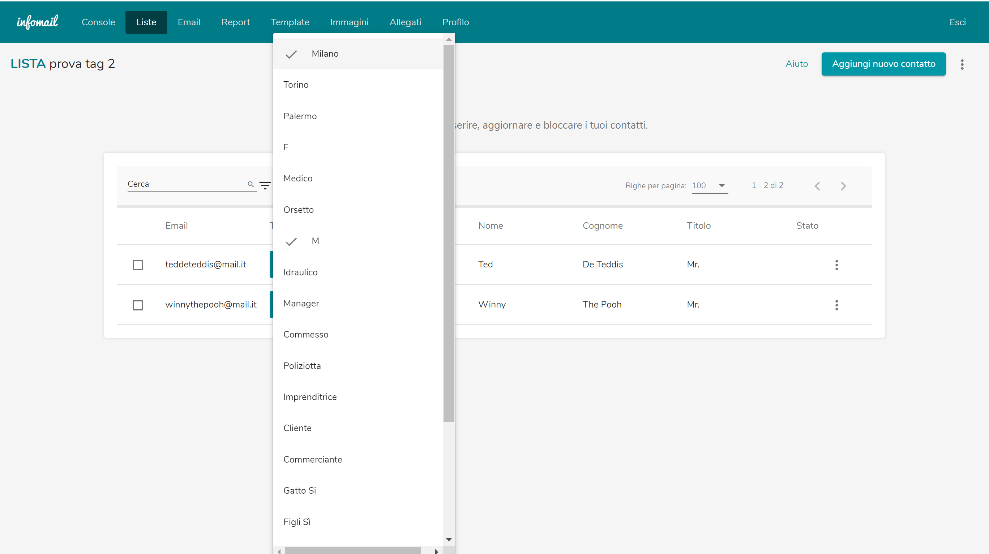Screen dimensions: 989x554
Task: Open the Aiuto help link
Action: point(796,64)
